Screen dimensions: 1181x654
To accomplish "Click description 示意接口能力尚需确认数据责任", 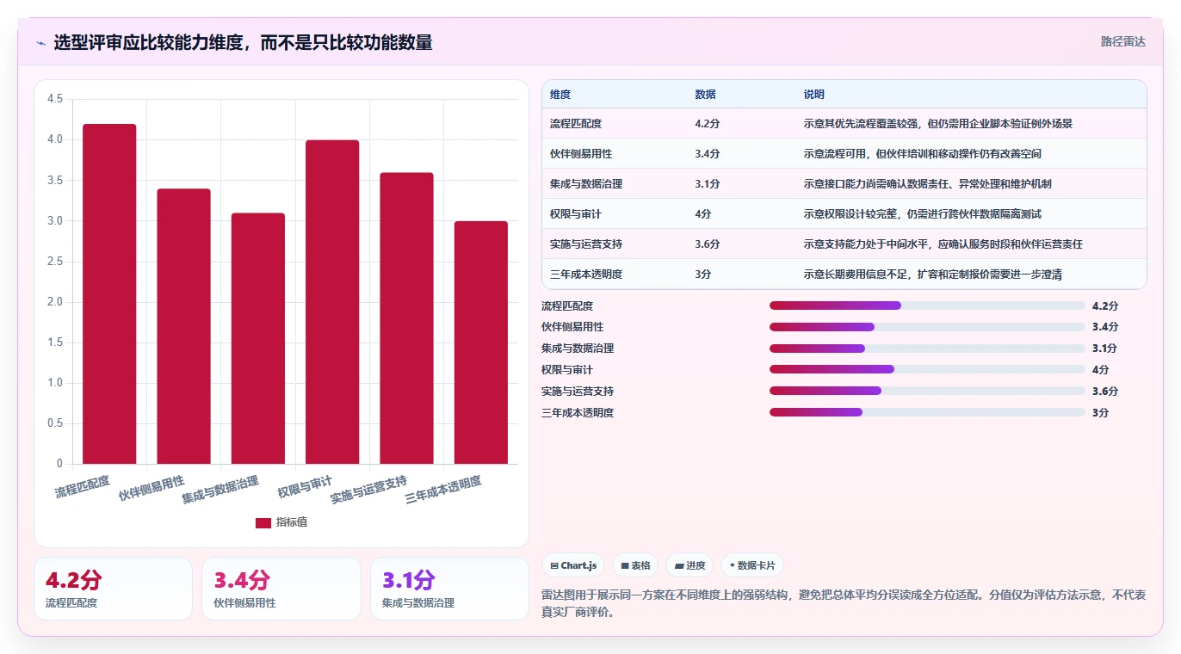I will pyautogui.click(x=928, y=184).
